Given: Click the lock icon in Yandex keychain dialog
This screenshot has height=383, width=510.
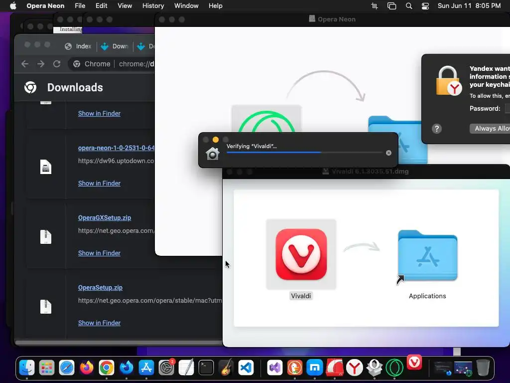Looking at the screenshot, I should click(x=449, y=81).
